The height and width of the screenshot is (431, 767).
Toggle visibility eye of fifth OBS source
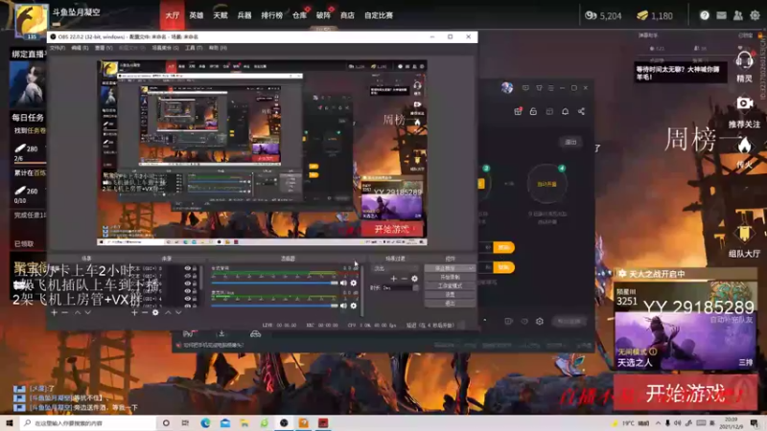point(187,299)
